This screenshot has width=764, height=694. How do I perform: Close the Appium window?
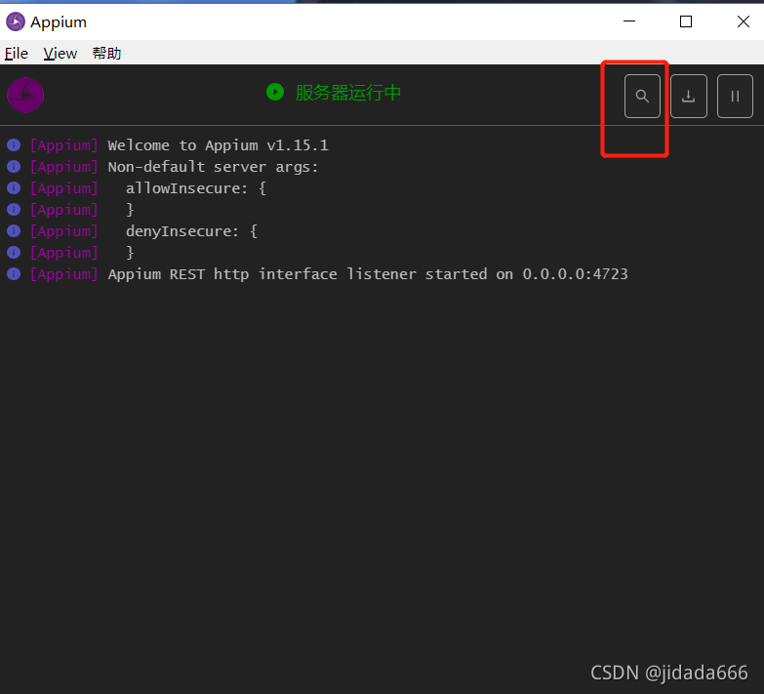pos(744,21)
